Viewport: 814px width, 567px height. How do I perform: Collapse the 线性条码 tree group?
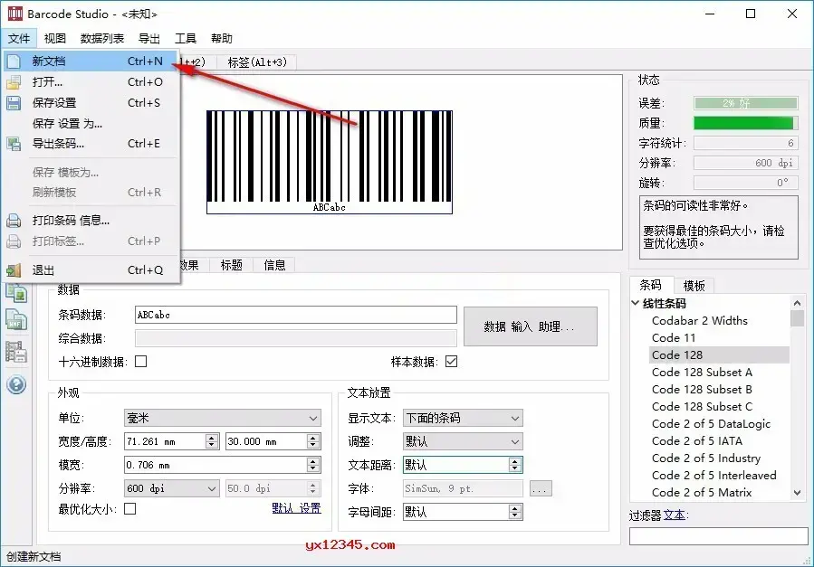pos(635,303)
